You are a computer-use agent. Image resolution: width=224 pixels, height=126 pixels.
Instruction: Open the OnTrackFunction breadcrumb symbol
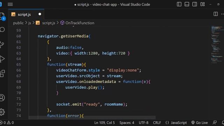click(80, 23)
